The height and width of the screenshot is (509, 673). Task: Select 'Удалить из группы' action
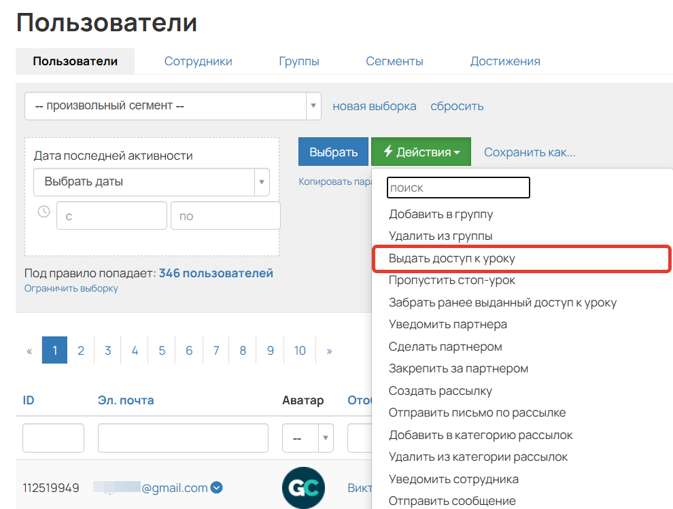click(441, 236)
